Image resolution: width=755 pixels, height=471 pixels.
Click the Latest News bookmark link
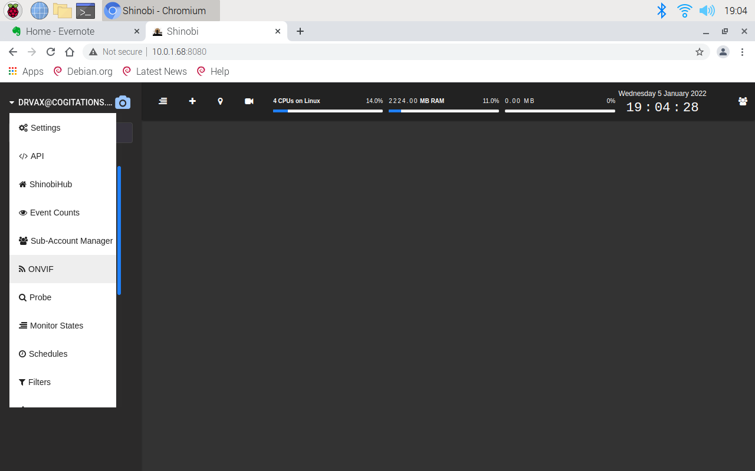(x=161, y=71)
